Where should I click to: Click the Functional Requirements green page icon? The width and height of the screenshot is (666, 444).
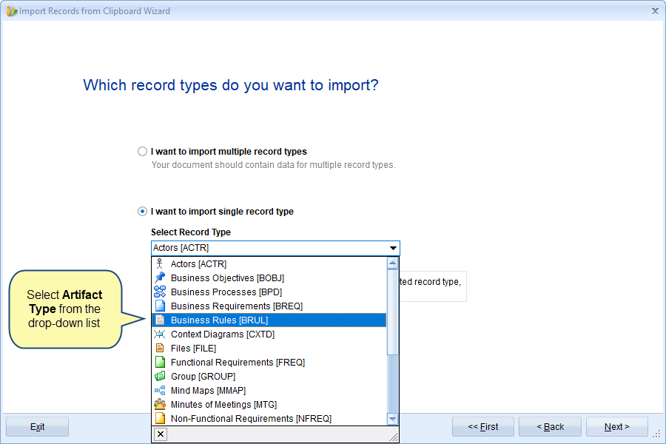[160, 362]
